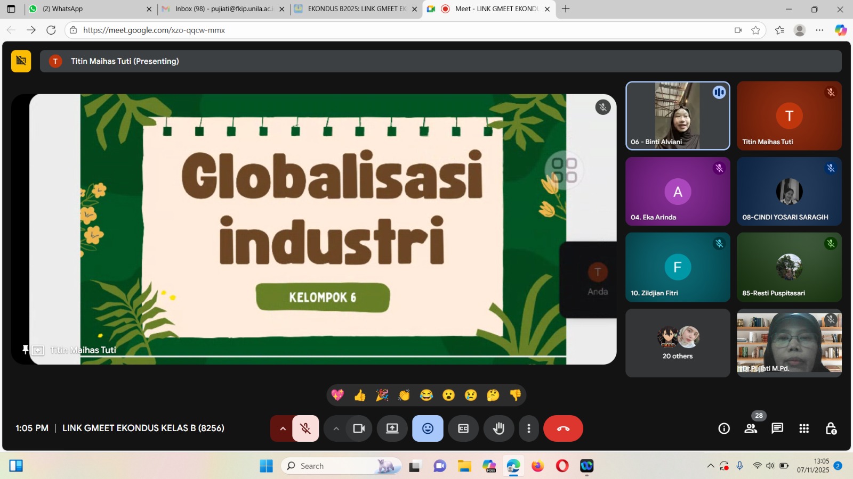Open the present screen share button
The width and height of the screenshot is (853, 479).
(392, 428)
